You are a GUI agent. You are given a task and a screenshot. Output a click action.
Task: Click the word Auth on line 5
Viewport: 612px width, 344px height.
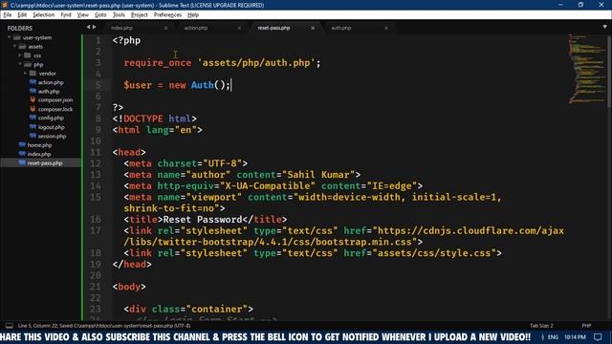pos(202,85)
